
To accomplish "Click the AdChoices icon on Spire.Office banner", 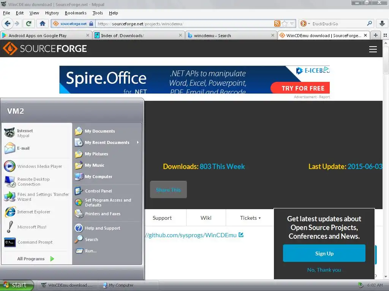I will point(327,69).
